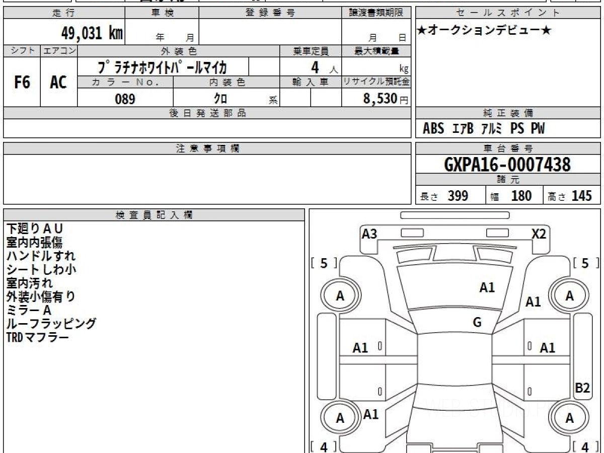Screen dimensions: 604x453
Task: Click the リサイクル預託金 header cell
Action: pyautogui.click(x=376, y=82)
